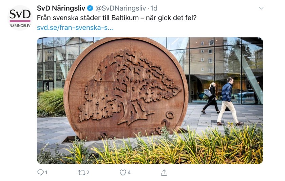Viewport: 285px width, 181px height.
Task: Click the walking man in the photo
Action: point(229,102)
